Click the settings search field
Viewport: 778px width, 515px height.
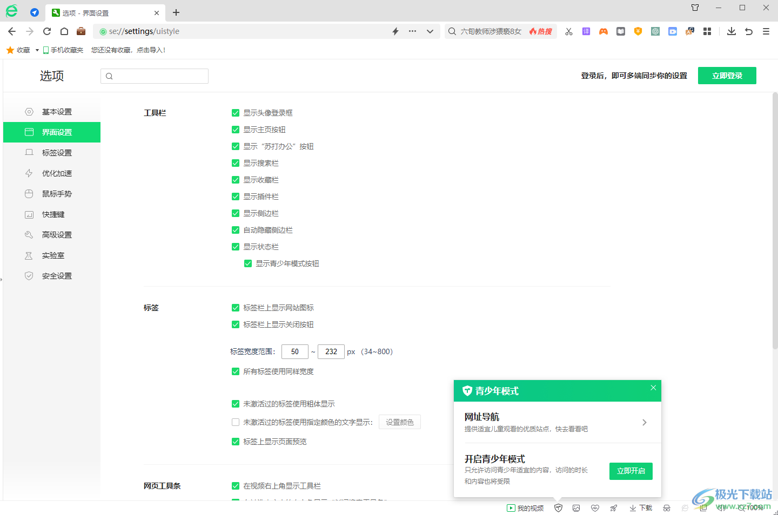155,76
